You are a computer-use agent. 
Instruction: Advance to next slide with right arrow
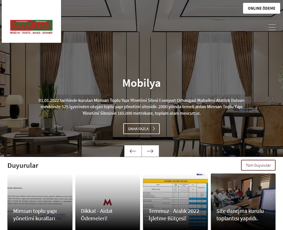coord(150,151)
